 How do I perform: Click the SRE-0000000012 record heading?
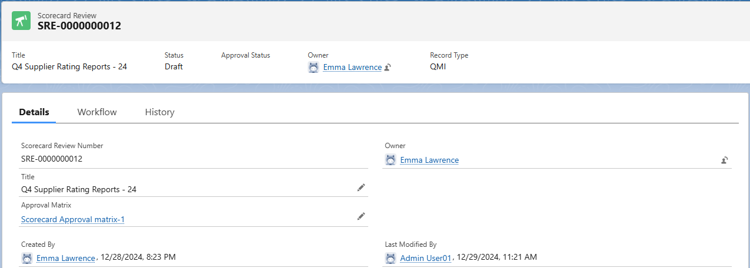pyautogui.click(x=79, y=26)
